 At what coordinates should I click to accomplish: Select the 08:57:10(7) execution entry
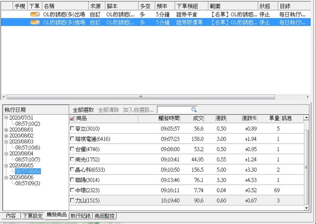[27, 160]
